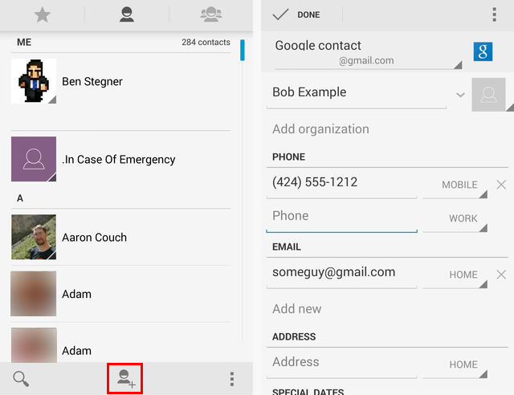The image size is (514, 395).
Task: Tap the Done checkmark button
Action: pyautogui.click(x=296, y=14)
